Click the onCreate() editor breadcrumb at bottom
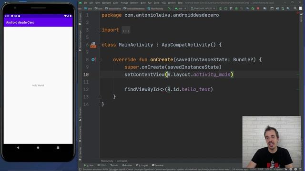 click(x=122, y=161)
